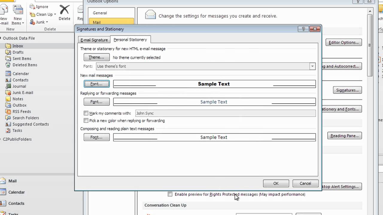The image size is (383, 215).
Task: Click the Reading Pane... button
Action: coord(344,136)
